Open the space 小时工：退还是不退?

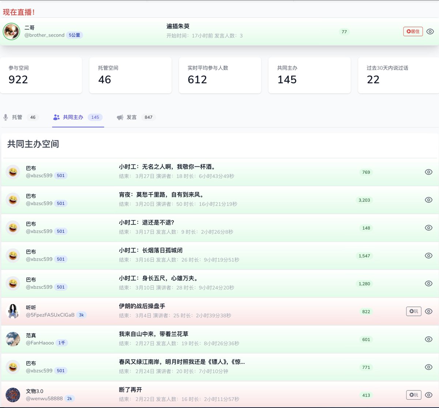[x=147, y=222]
